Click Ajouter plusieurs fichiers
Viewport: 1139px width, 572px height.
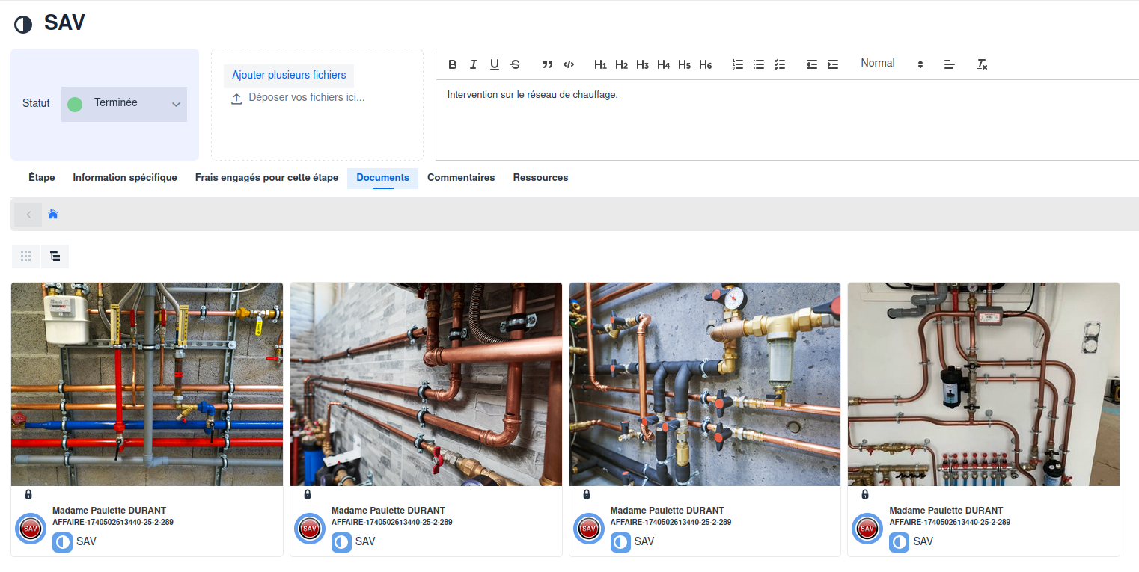click(288, 75)
